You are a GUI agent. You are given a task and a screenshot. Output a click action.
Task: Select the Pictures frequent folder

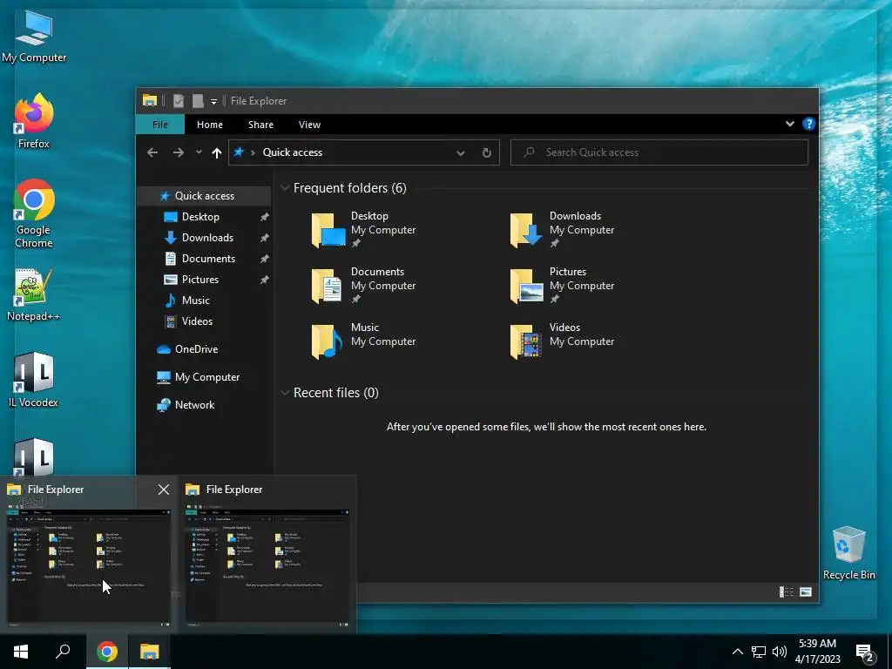click(x=563, y=285)
